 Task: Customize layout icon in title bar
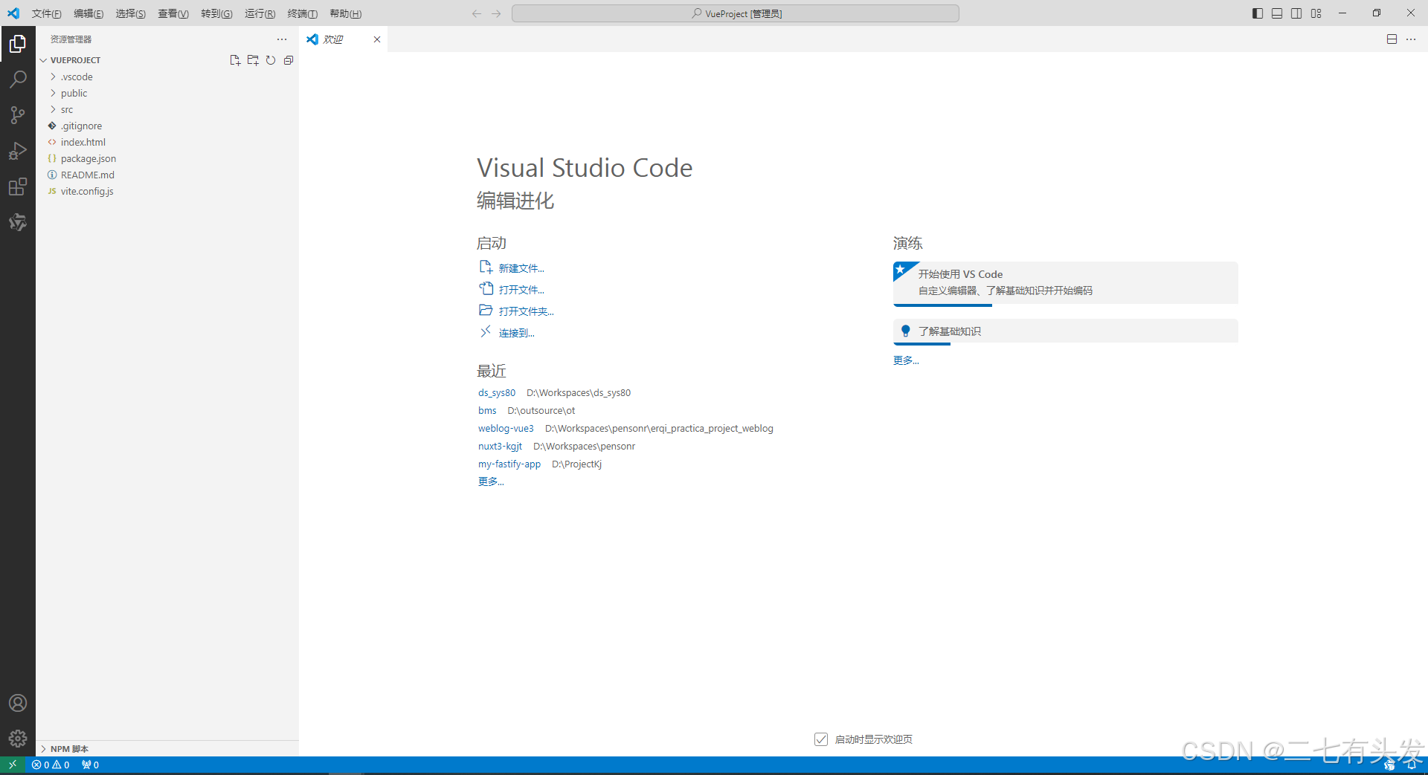tap(1316, 13)
